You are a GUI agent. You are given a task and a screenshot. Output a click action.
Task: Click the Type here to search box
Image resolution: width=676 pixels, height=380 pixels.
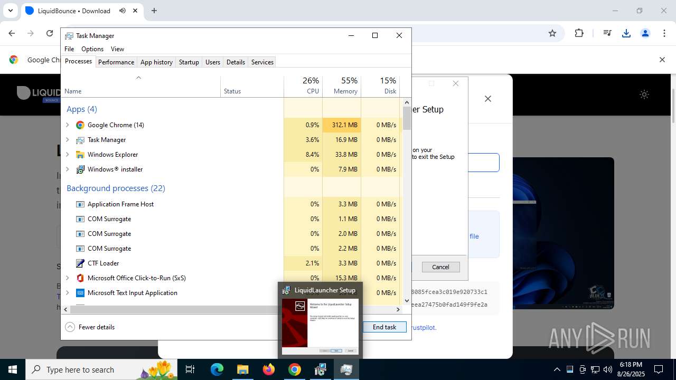102,369
